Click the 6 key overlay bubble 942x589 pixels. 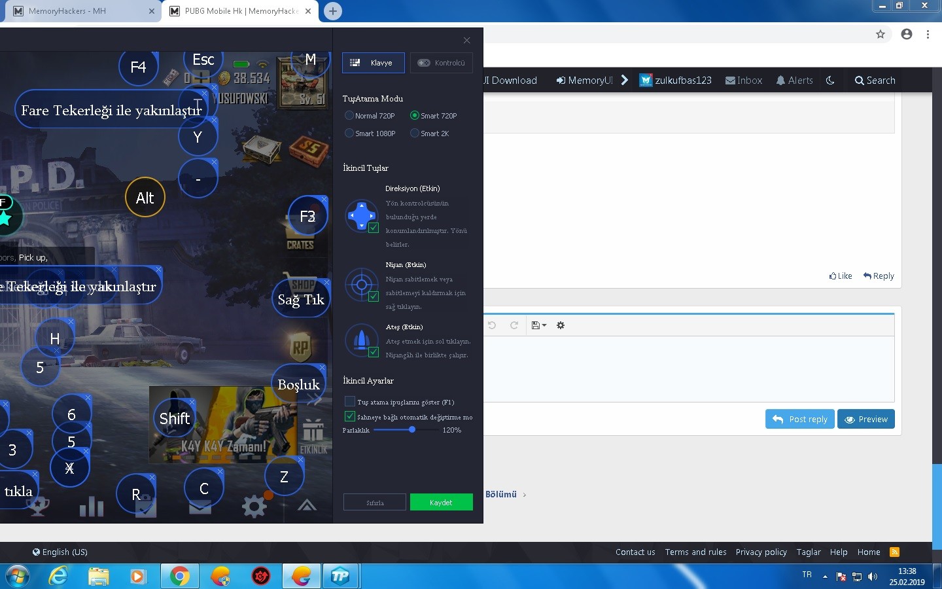tap(71, 415)
